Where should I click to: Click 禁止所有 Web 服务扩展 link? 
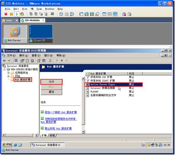point(58,129)
